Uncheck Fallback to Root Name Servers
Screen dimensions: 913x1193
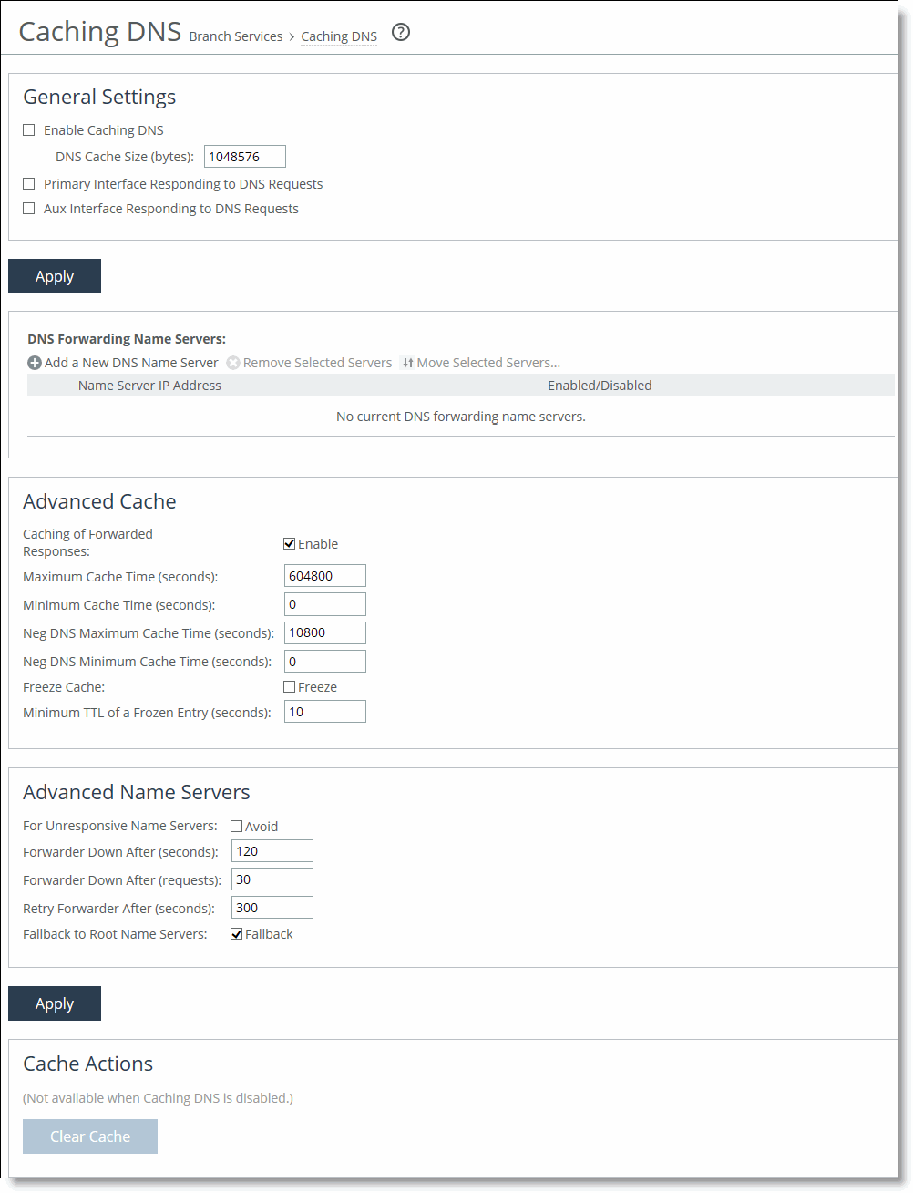coord(236,933)
